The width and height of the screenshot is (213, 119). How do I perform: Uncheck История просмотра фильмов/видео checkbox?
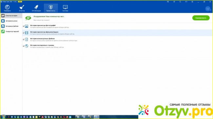(24, 33)
